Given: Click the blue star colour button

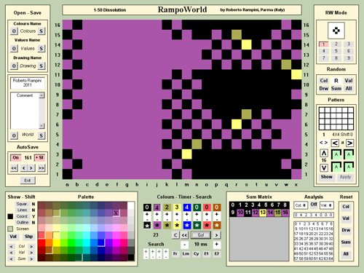Looking at the screenshot, I should [186, 225].
